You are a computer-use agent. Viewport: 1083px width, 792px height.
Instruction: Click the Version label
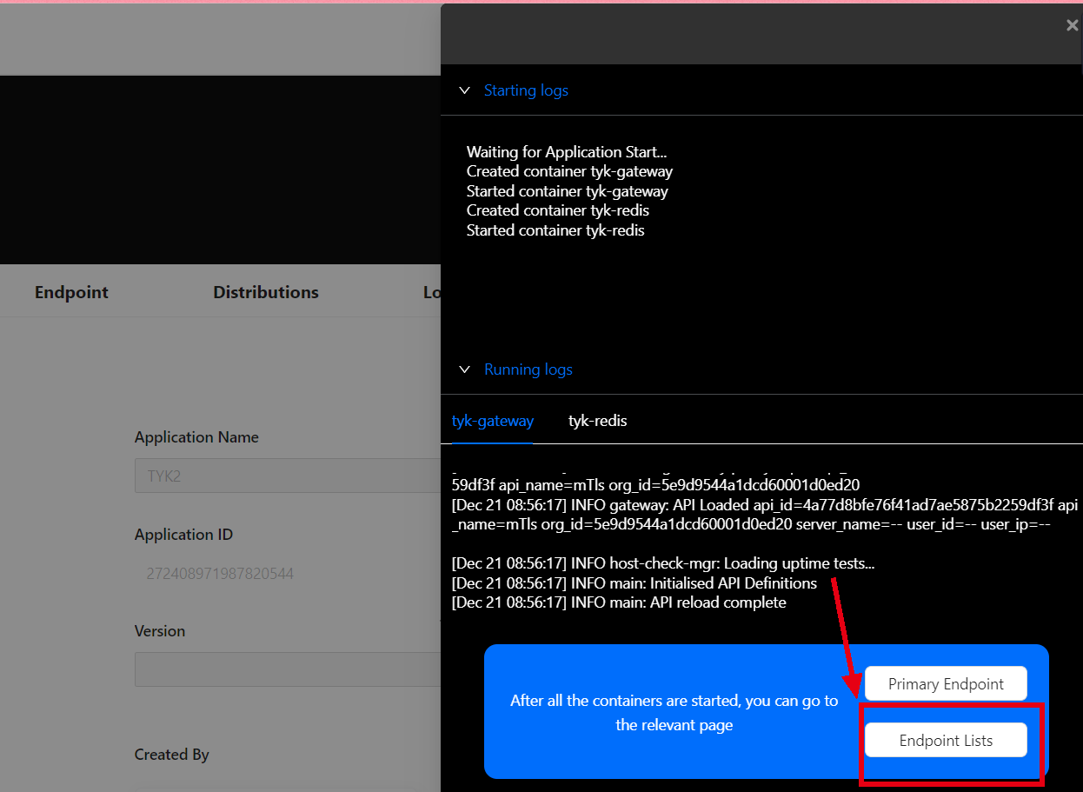point(160,631)
